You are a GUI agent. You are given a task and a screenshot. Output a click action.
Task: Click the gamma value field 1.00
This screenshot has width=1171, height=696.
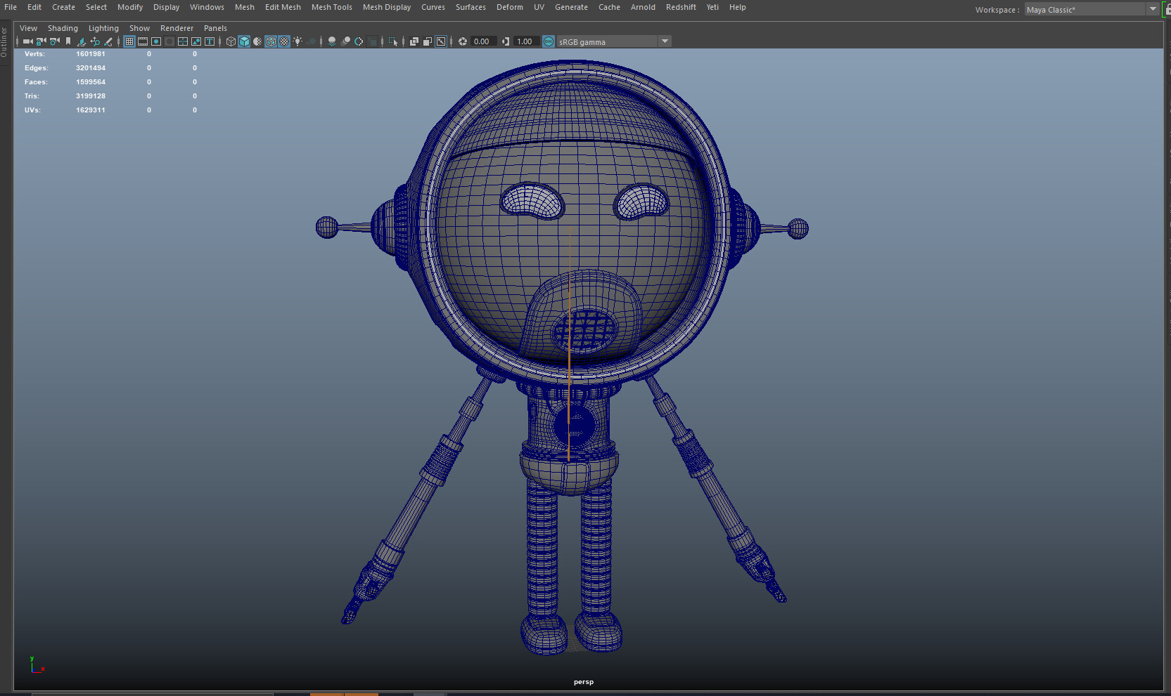[525, 41]
